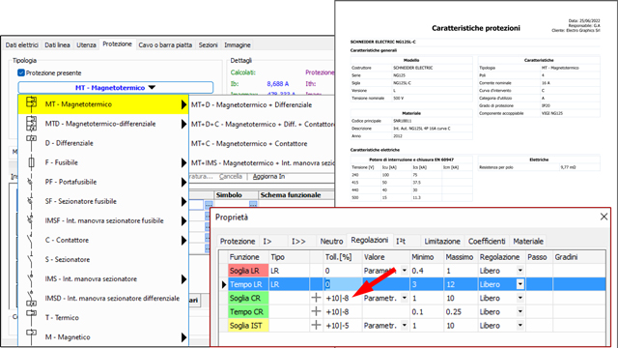
Task: Switch to the Dati elettrici tab
Action: [x=22, y=45]
